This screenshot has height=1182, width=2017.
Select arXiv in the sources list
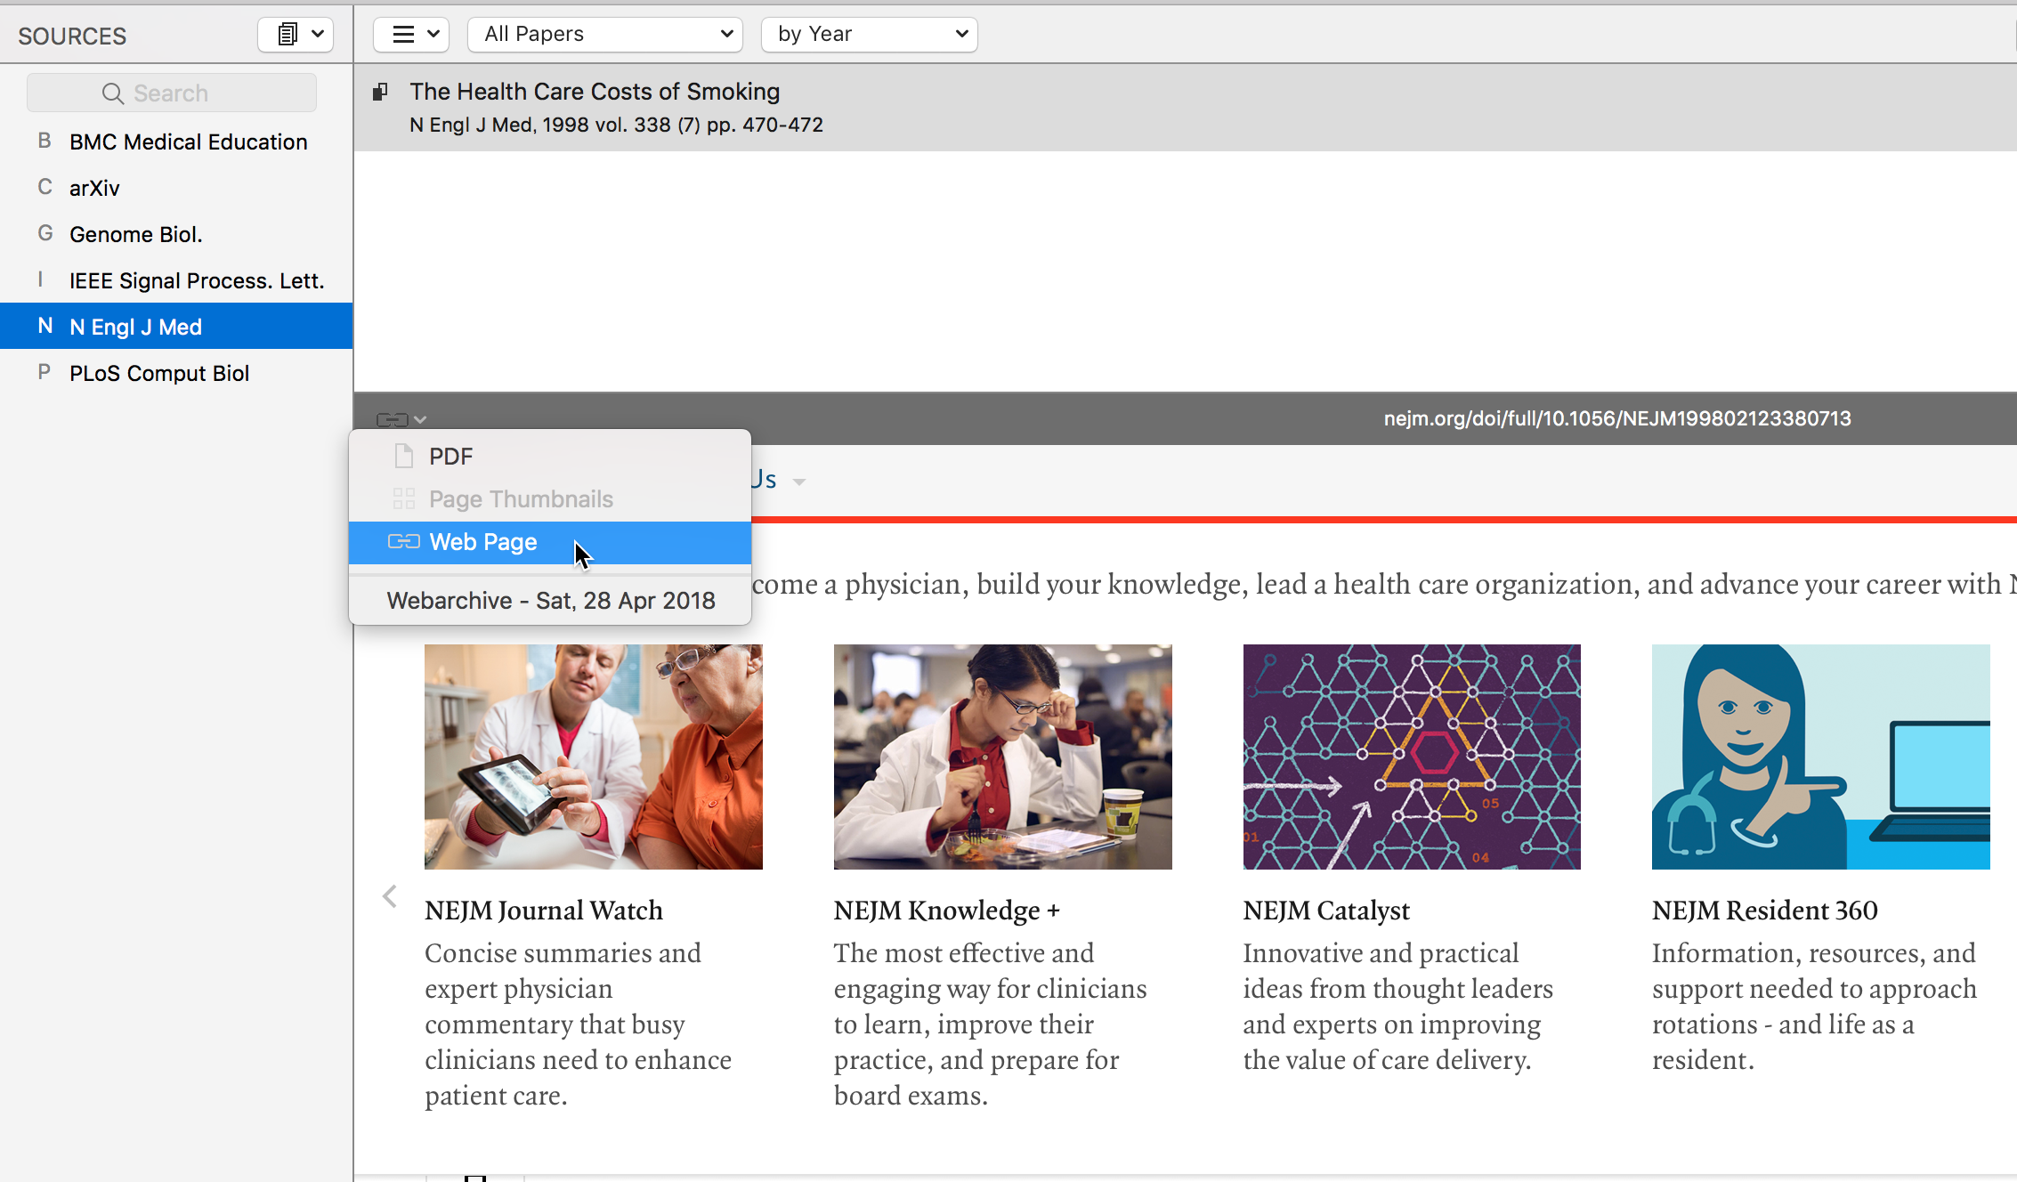tap(94, 188)
